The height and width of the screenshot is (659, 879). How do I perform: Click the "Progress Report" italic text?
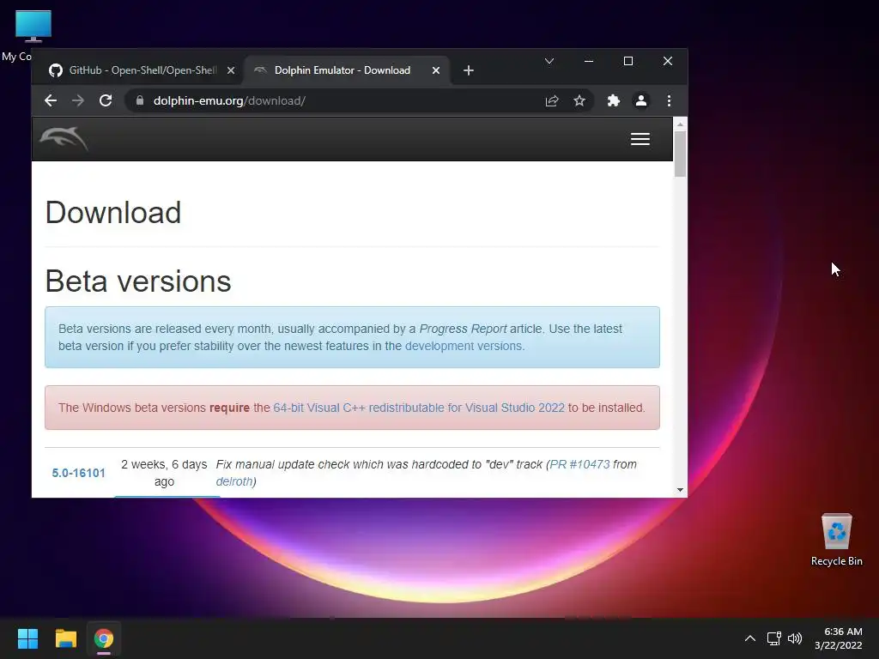pos(463,329)
